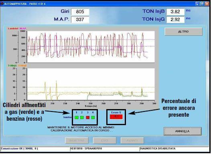Click the green injector 2 indicator
The image size is (211, 154).
[x=82, y=118]
